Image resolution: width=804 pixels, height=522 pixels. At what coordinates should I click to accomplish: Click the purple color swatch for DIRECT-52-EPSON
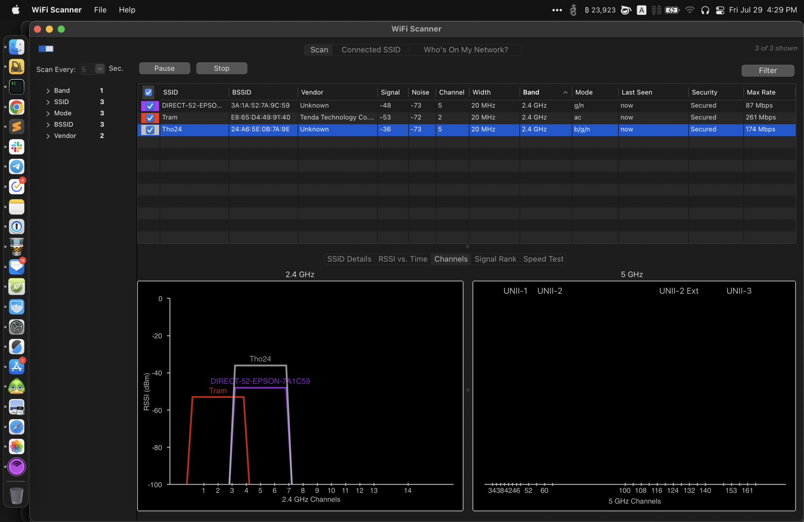click(144, 106)
